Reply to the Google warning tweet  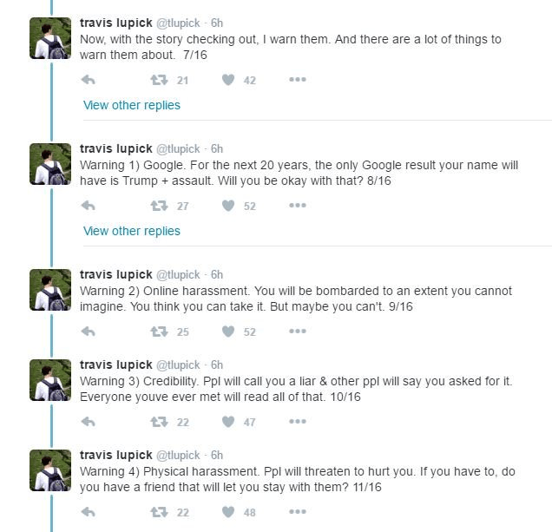[x=88, y=206]
